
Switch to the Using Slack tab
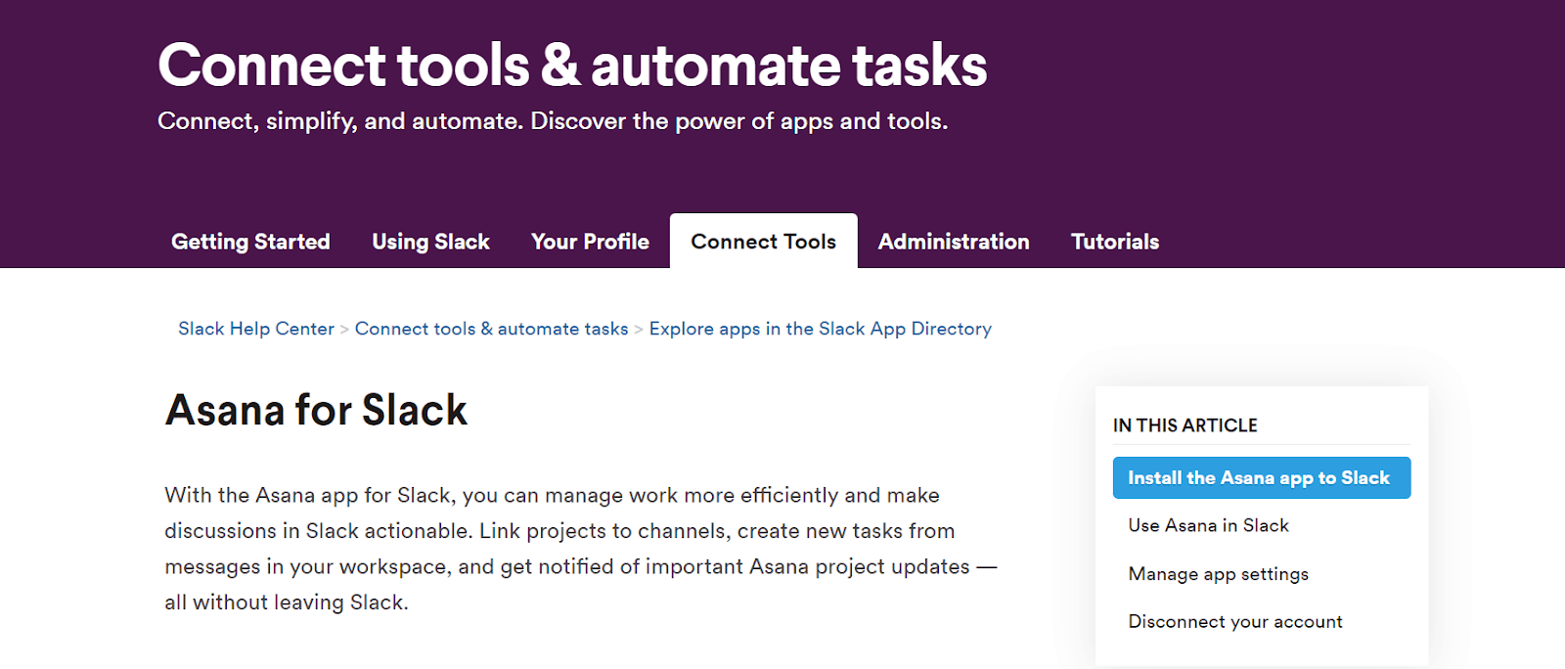(x=430, y=242)
